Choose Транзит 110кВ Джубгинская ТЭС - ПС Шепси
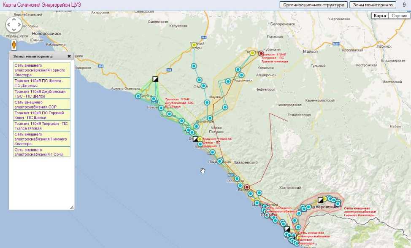The image size is (411, 248). tap(41, 94)
